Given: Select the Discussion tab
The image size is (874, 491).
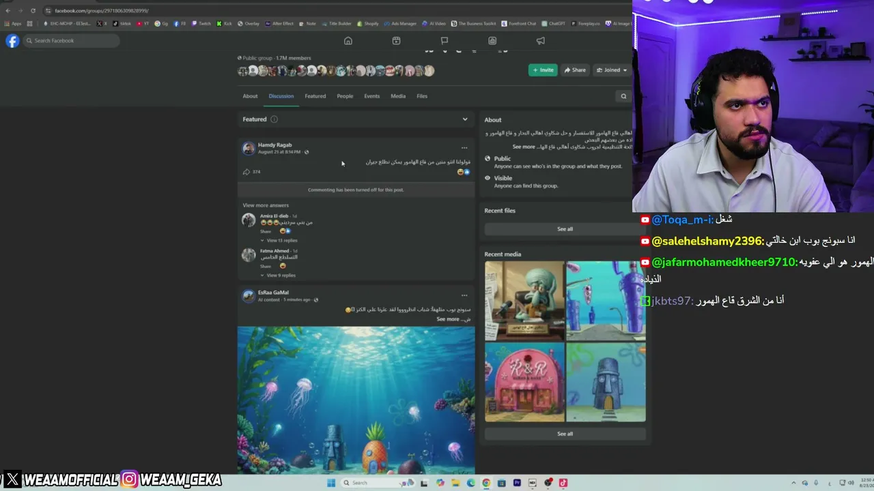Looking at the screenshot, I should pyautogui.click(x=281, y=96).
